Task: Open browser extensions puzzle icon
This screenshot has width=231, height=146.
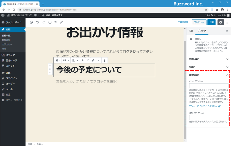Action: (217, 10)
